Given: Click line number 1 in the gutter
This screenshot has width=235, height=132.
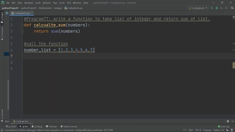Looking at the screenshot, I should (11, 19).
